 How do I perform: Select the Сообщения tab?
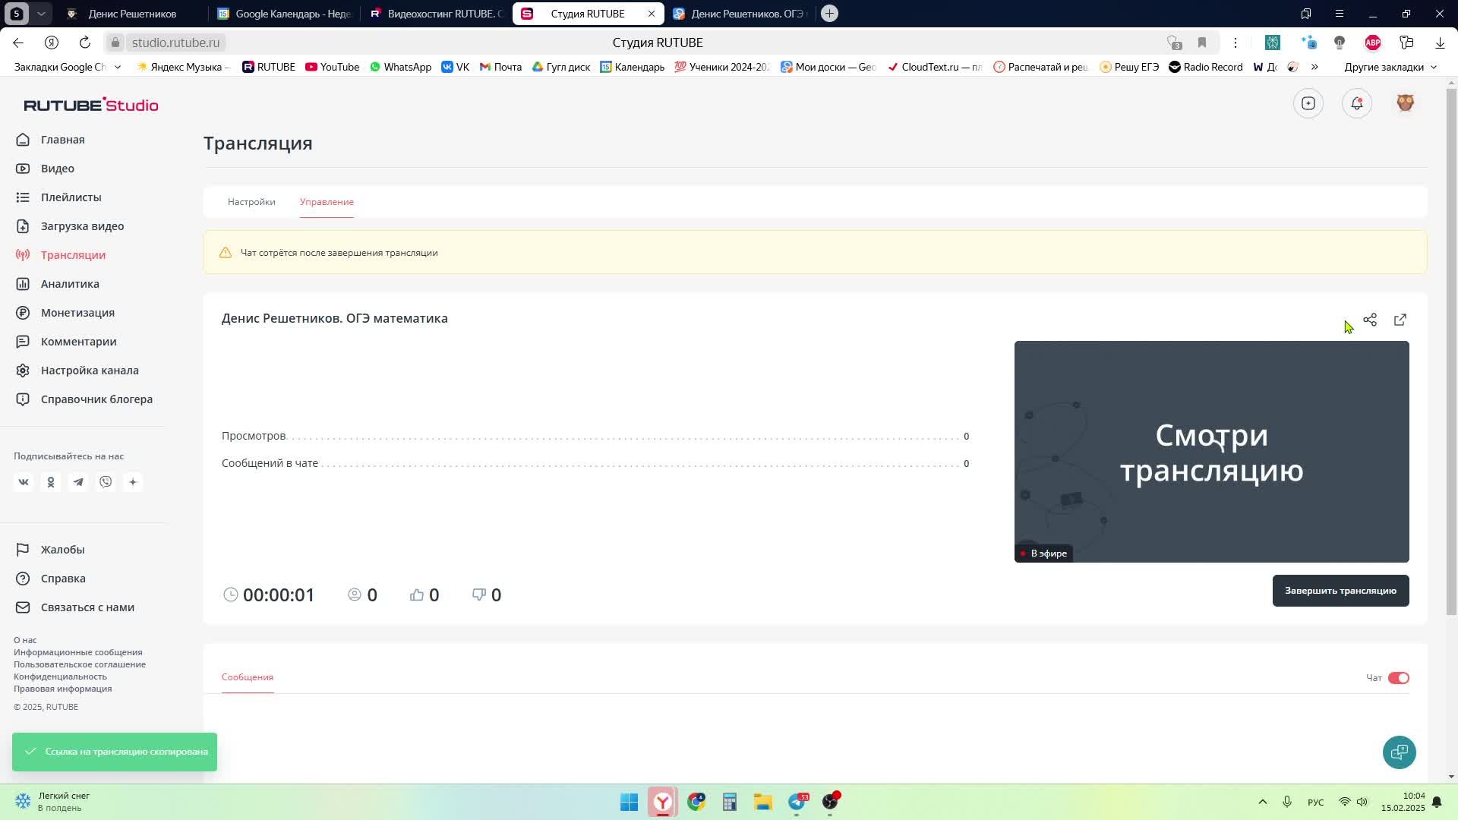[248, 677]
